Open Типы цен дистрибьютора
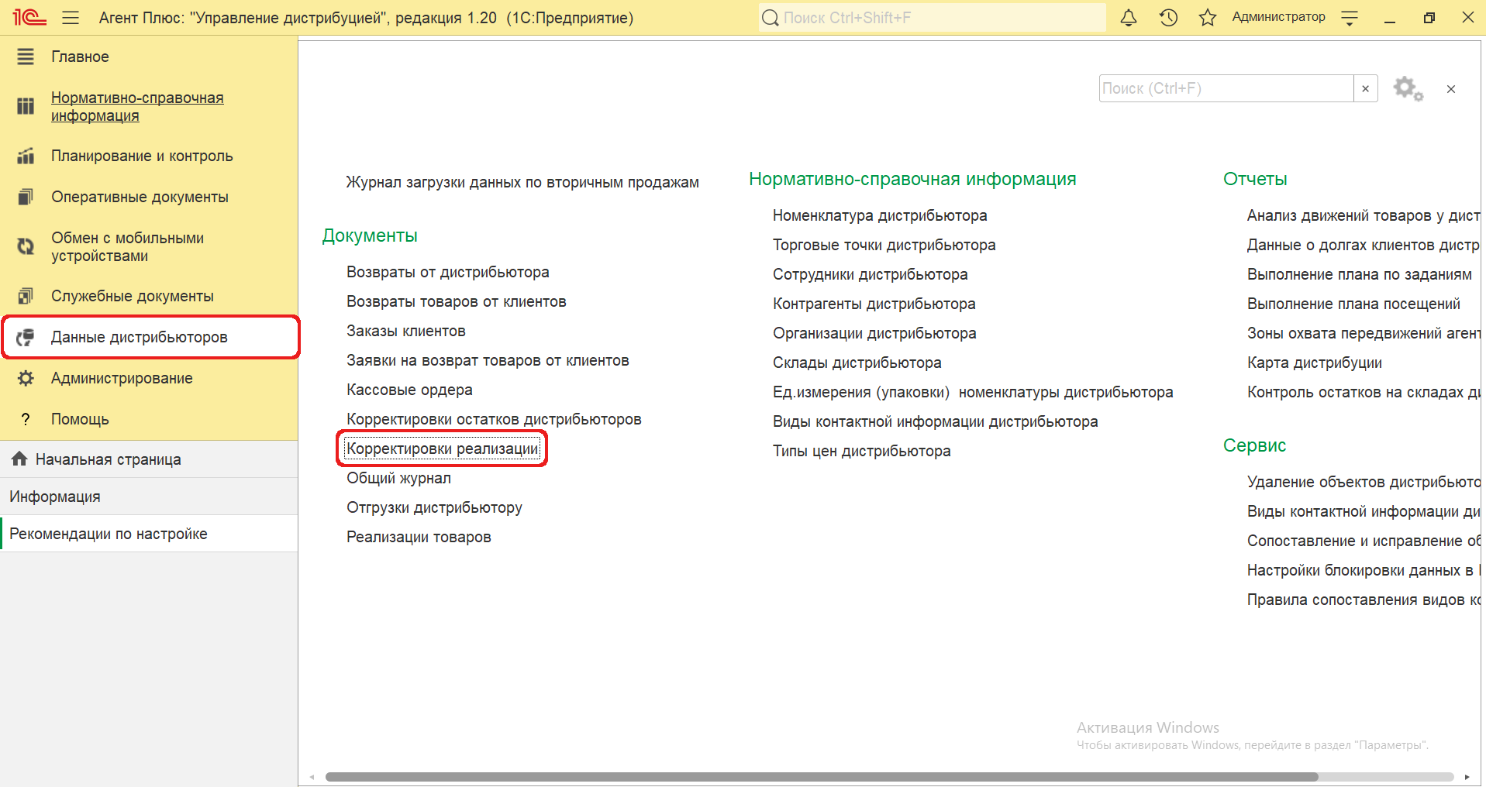The image size is (1486, 787). tap(862, 451)
